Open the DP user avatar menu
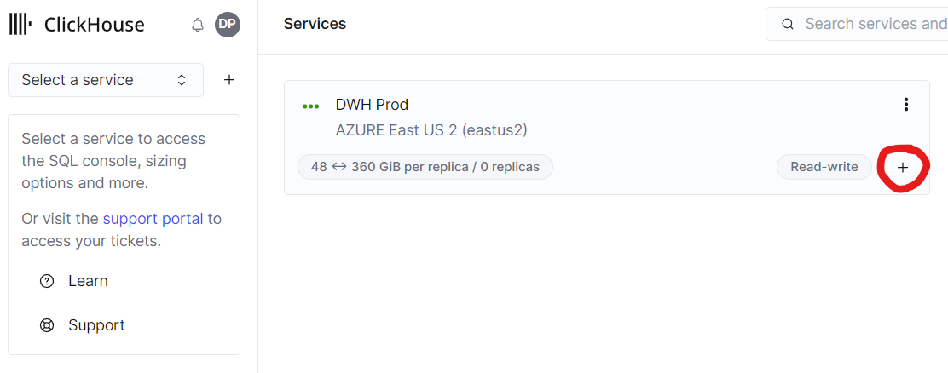 pyautogui.click(x=227, y=25)
